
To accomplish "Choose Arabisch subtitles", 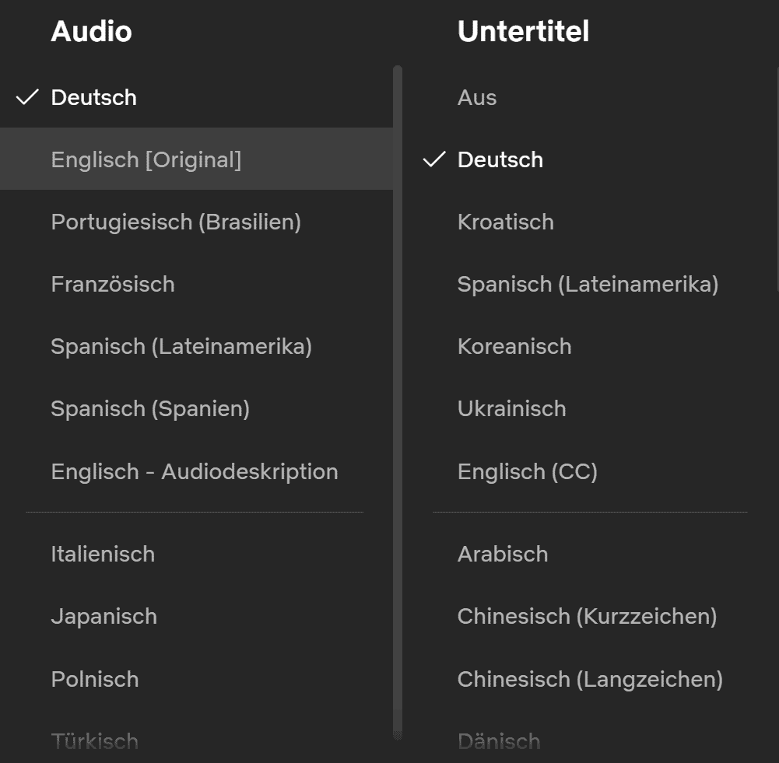I will click(x=503, y=554).
